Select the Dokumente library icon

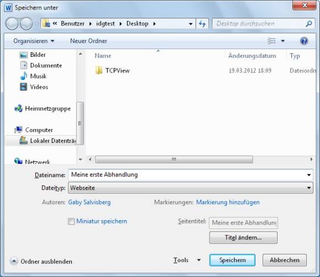click(24, 65)
